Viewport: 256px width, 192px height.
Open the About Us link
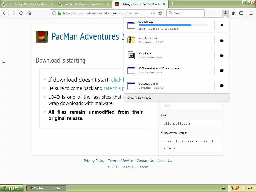coord(164,161)
